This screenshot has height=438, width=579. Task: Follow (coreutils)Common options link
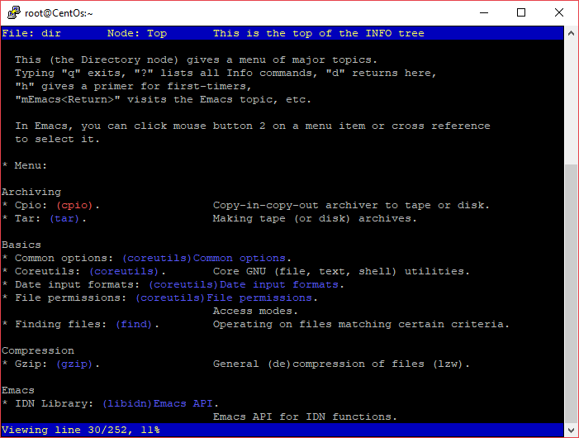204,258
